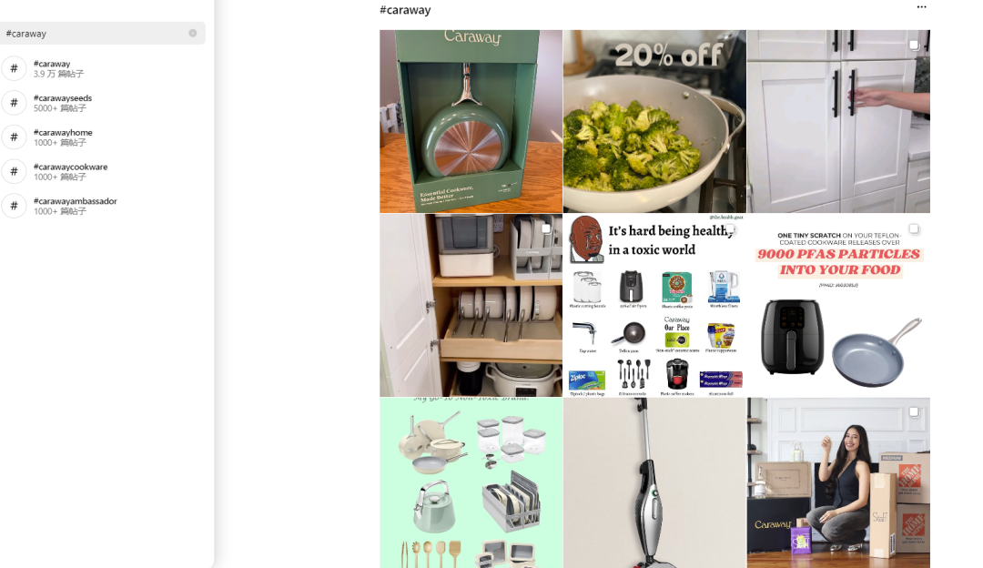This screenshot has height=568, width=983.
Task: Click hash icon beside #carawayseeds
Action: tap(14, 103)
